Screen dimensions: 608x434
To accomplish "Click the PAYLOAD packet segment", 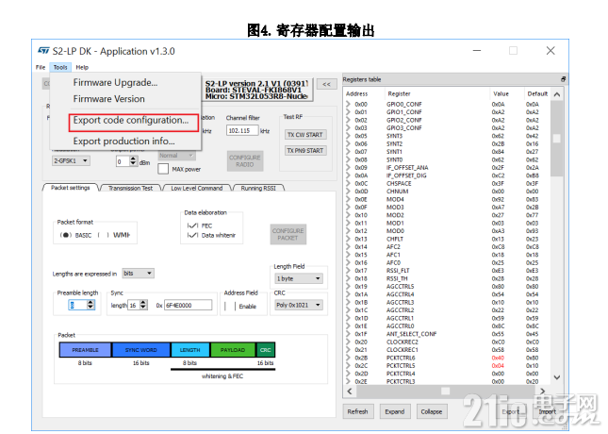I will 233,350.
